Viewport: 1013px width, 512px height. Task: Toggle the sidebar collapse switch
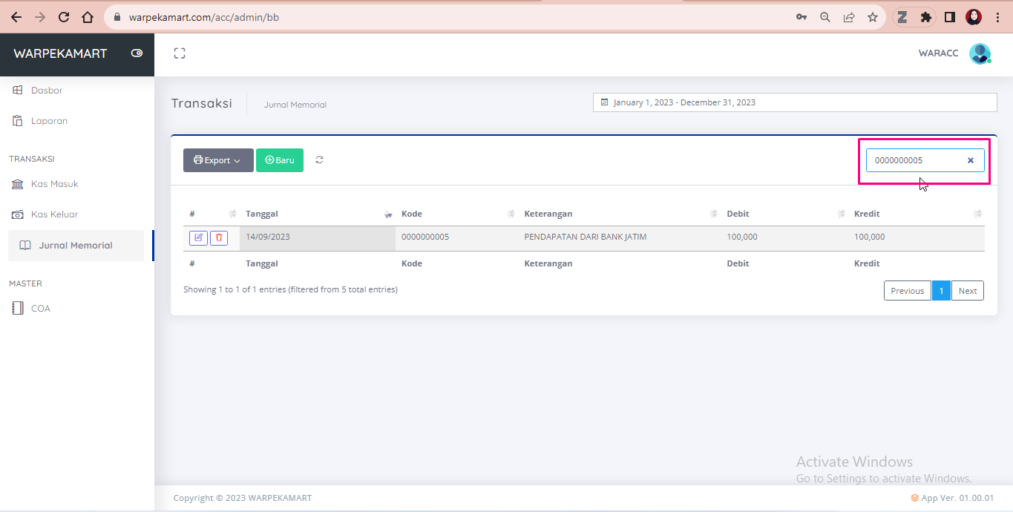click(137, 53)
